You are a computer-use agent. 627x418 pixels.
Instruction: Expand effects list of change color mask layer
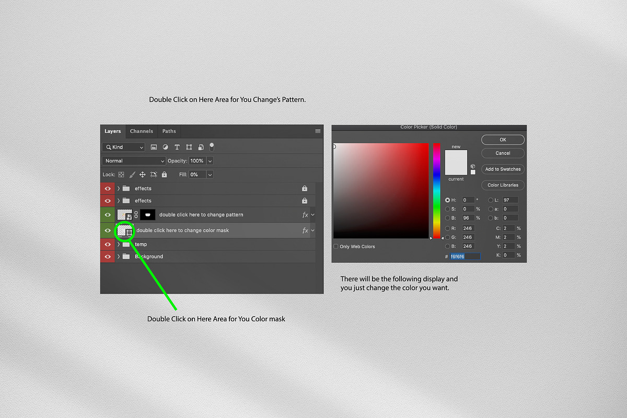[313, 230]
